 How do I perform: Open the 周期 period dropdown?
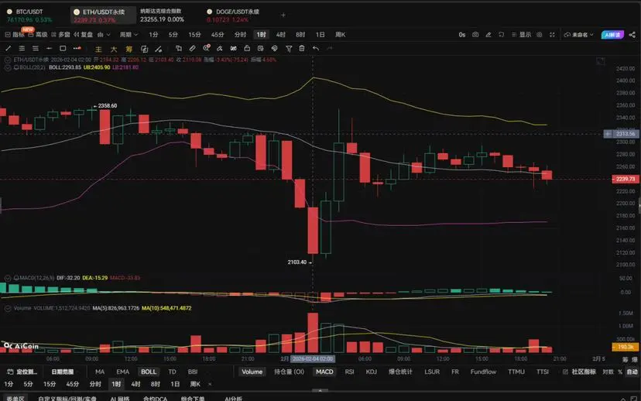[129, 35]
